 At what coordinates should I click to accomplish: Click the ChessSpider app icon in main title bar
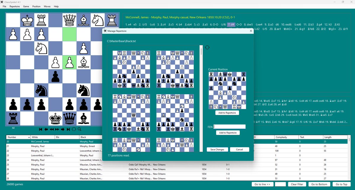tap(2, 2)
